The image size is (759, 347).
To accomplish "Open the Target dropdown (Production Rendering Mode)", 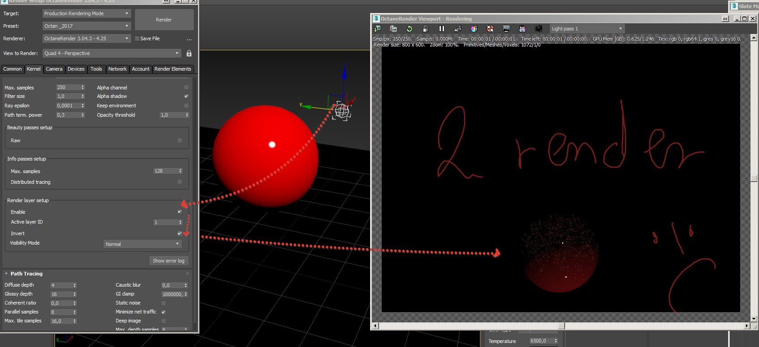I will [86, 13].
